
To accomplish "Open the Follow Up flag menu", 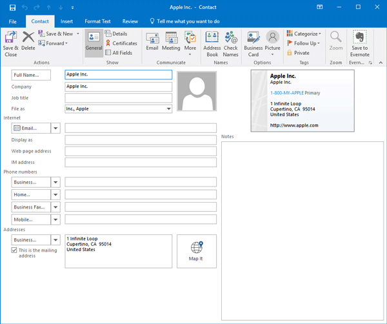I will click(x=303, y=43).
